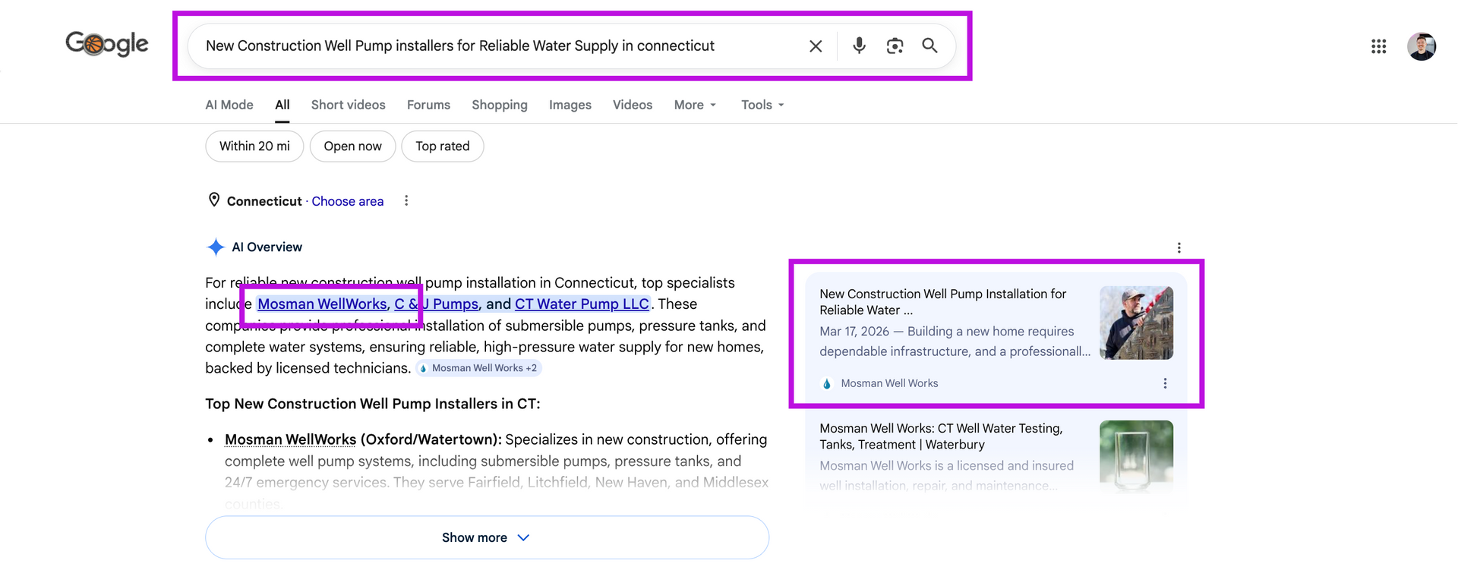1458x573 pixels.
Task: Expand AI Overview with Show more
Action: [x=487, y=537]
